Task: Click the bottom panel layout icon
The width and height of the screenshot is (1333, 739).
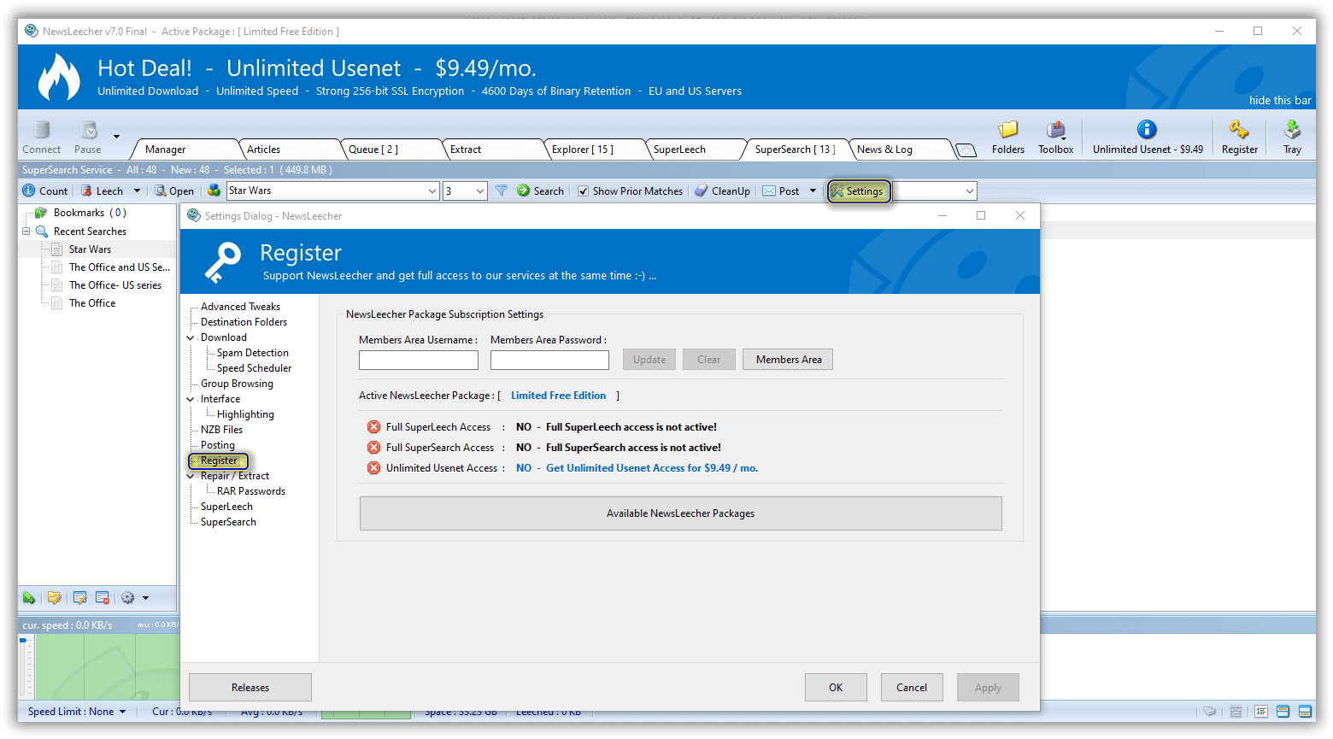Action: coord(1306,711)
